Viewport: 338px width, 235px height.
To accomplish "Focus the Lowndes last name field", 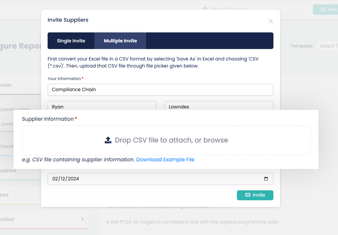I will pos(219,106).
